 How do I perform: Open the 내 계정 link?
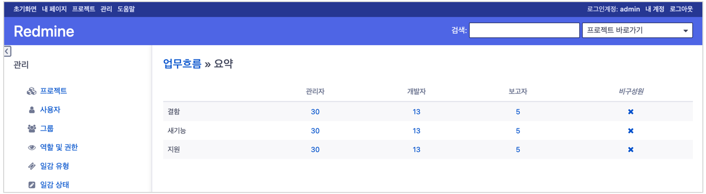coord(655,9)
